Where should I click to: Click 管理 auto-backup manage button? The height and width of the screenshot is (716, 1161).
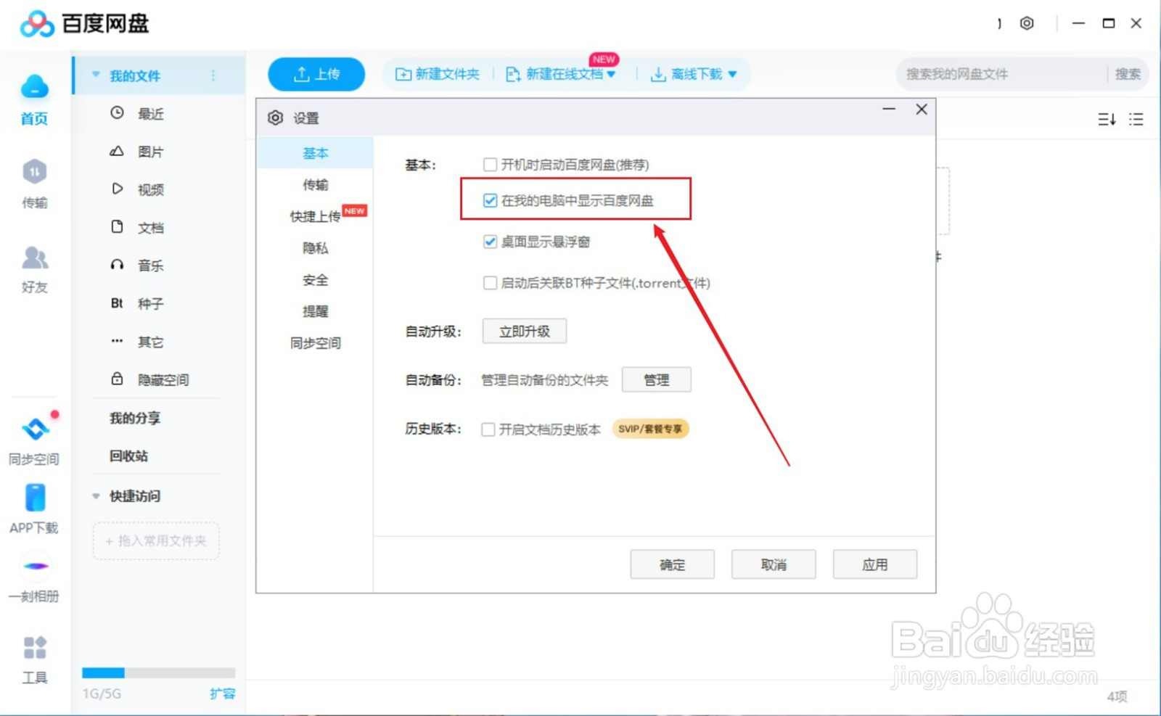(657, 379)
